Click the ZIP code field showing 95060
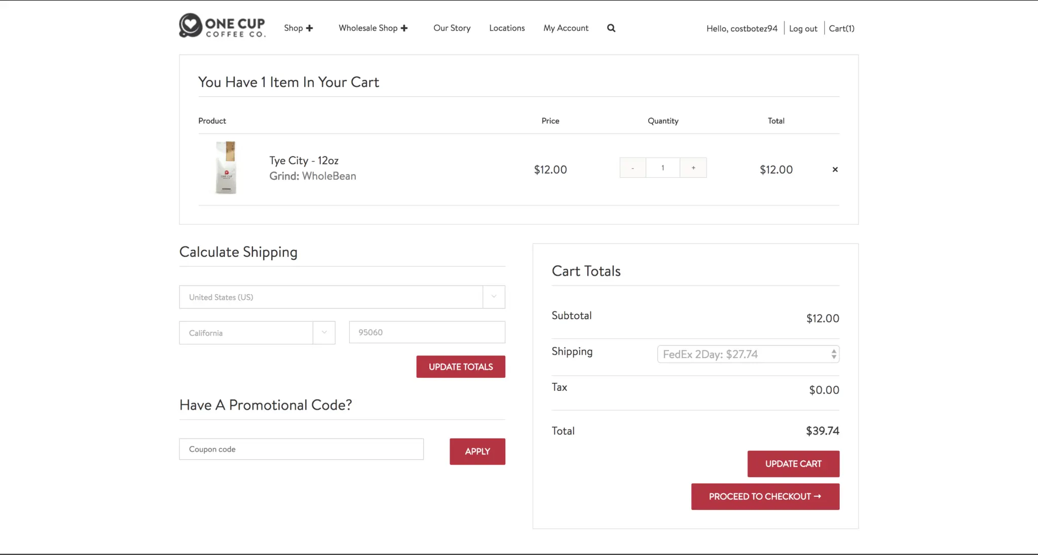The width and height of the screenshot is (1038, 555). [x=427, y=333]
